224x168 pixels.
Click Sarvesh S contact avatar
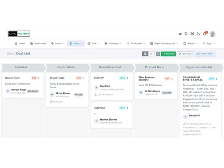coord(185,116)
